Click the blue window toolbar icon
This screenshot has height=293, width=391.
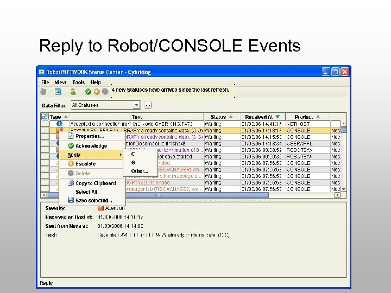click(58, 92)
